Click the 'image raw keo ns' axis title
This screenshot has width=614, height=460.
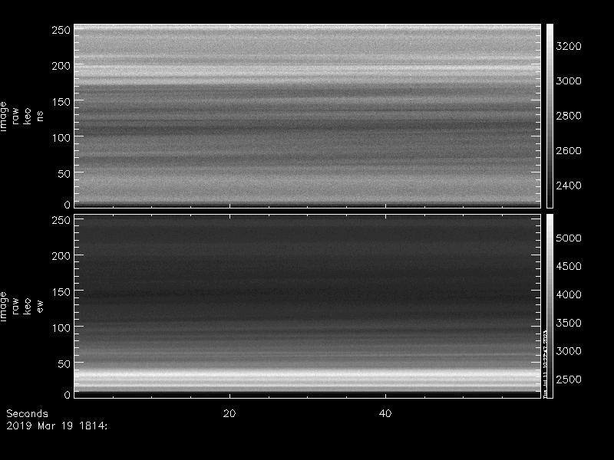[x=21, y=117]
